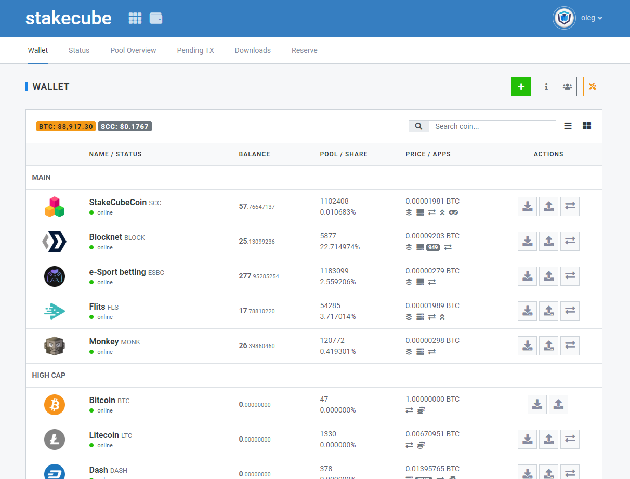Open exchange for Blocknet row
The width and height of the screenshot is (630, 479).
click(570, 241)
